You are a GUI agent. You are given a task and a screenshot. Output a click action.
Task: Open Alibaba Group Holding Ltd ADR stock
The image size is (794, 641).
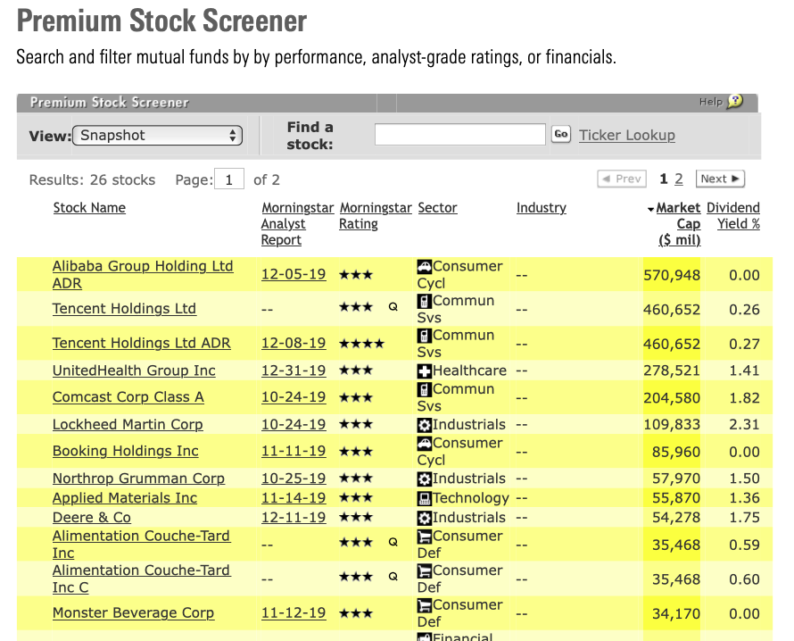click(x=143, y=275)
